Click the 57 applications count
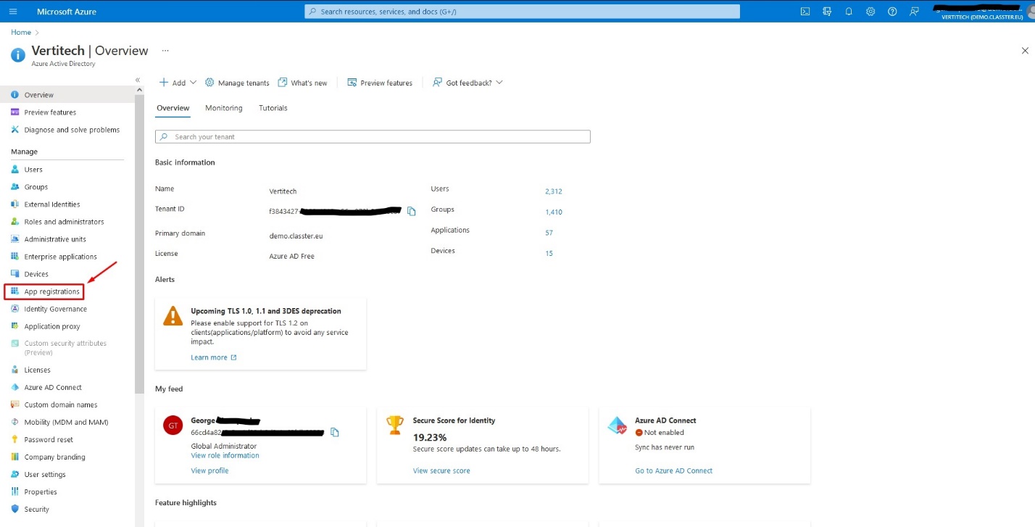The height and width of the screenshot is (527, 1035). point(549,233)
